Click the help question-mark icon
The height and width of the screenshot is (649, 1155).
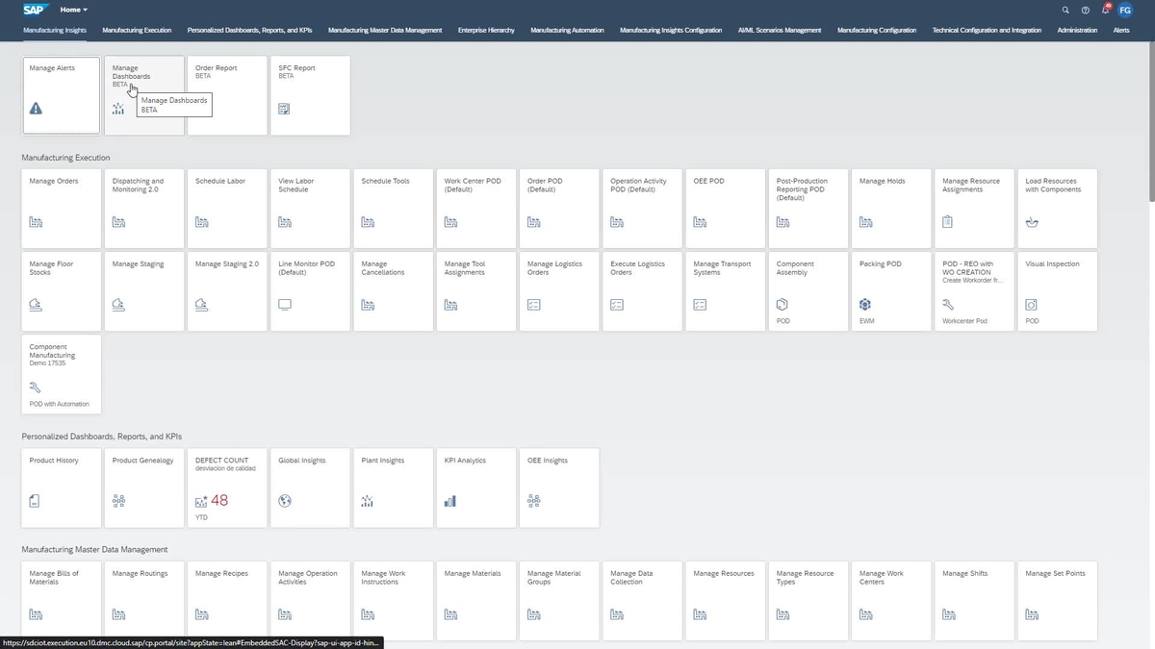1085,10
